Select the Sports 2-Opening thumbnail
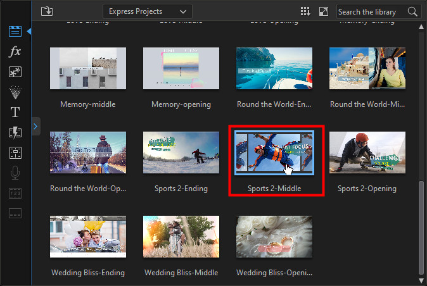 (x=367, y=152)
